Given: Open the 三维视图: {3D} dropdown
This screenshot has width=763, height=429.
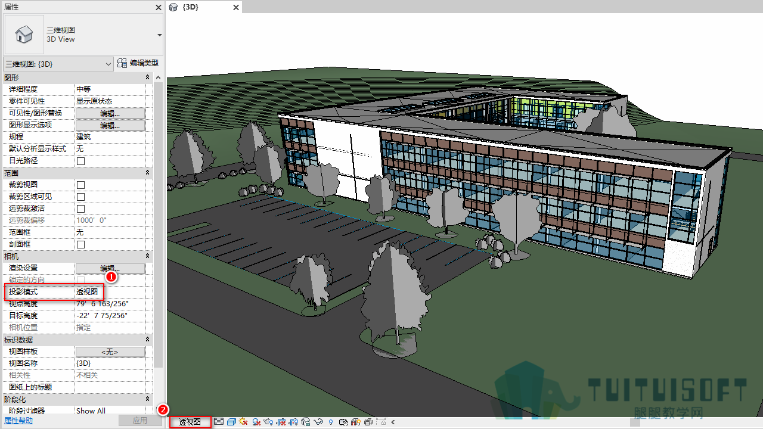Looking at the screenshot, I should [x=58, y=63].
